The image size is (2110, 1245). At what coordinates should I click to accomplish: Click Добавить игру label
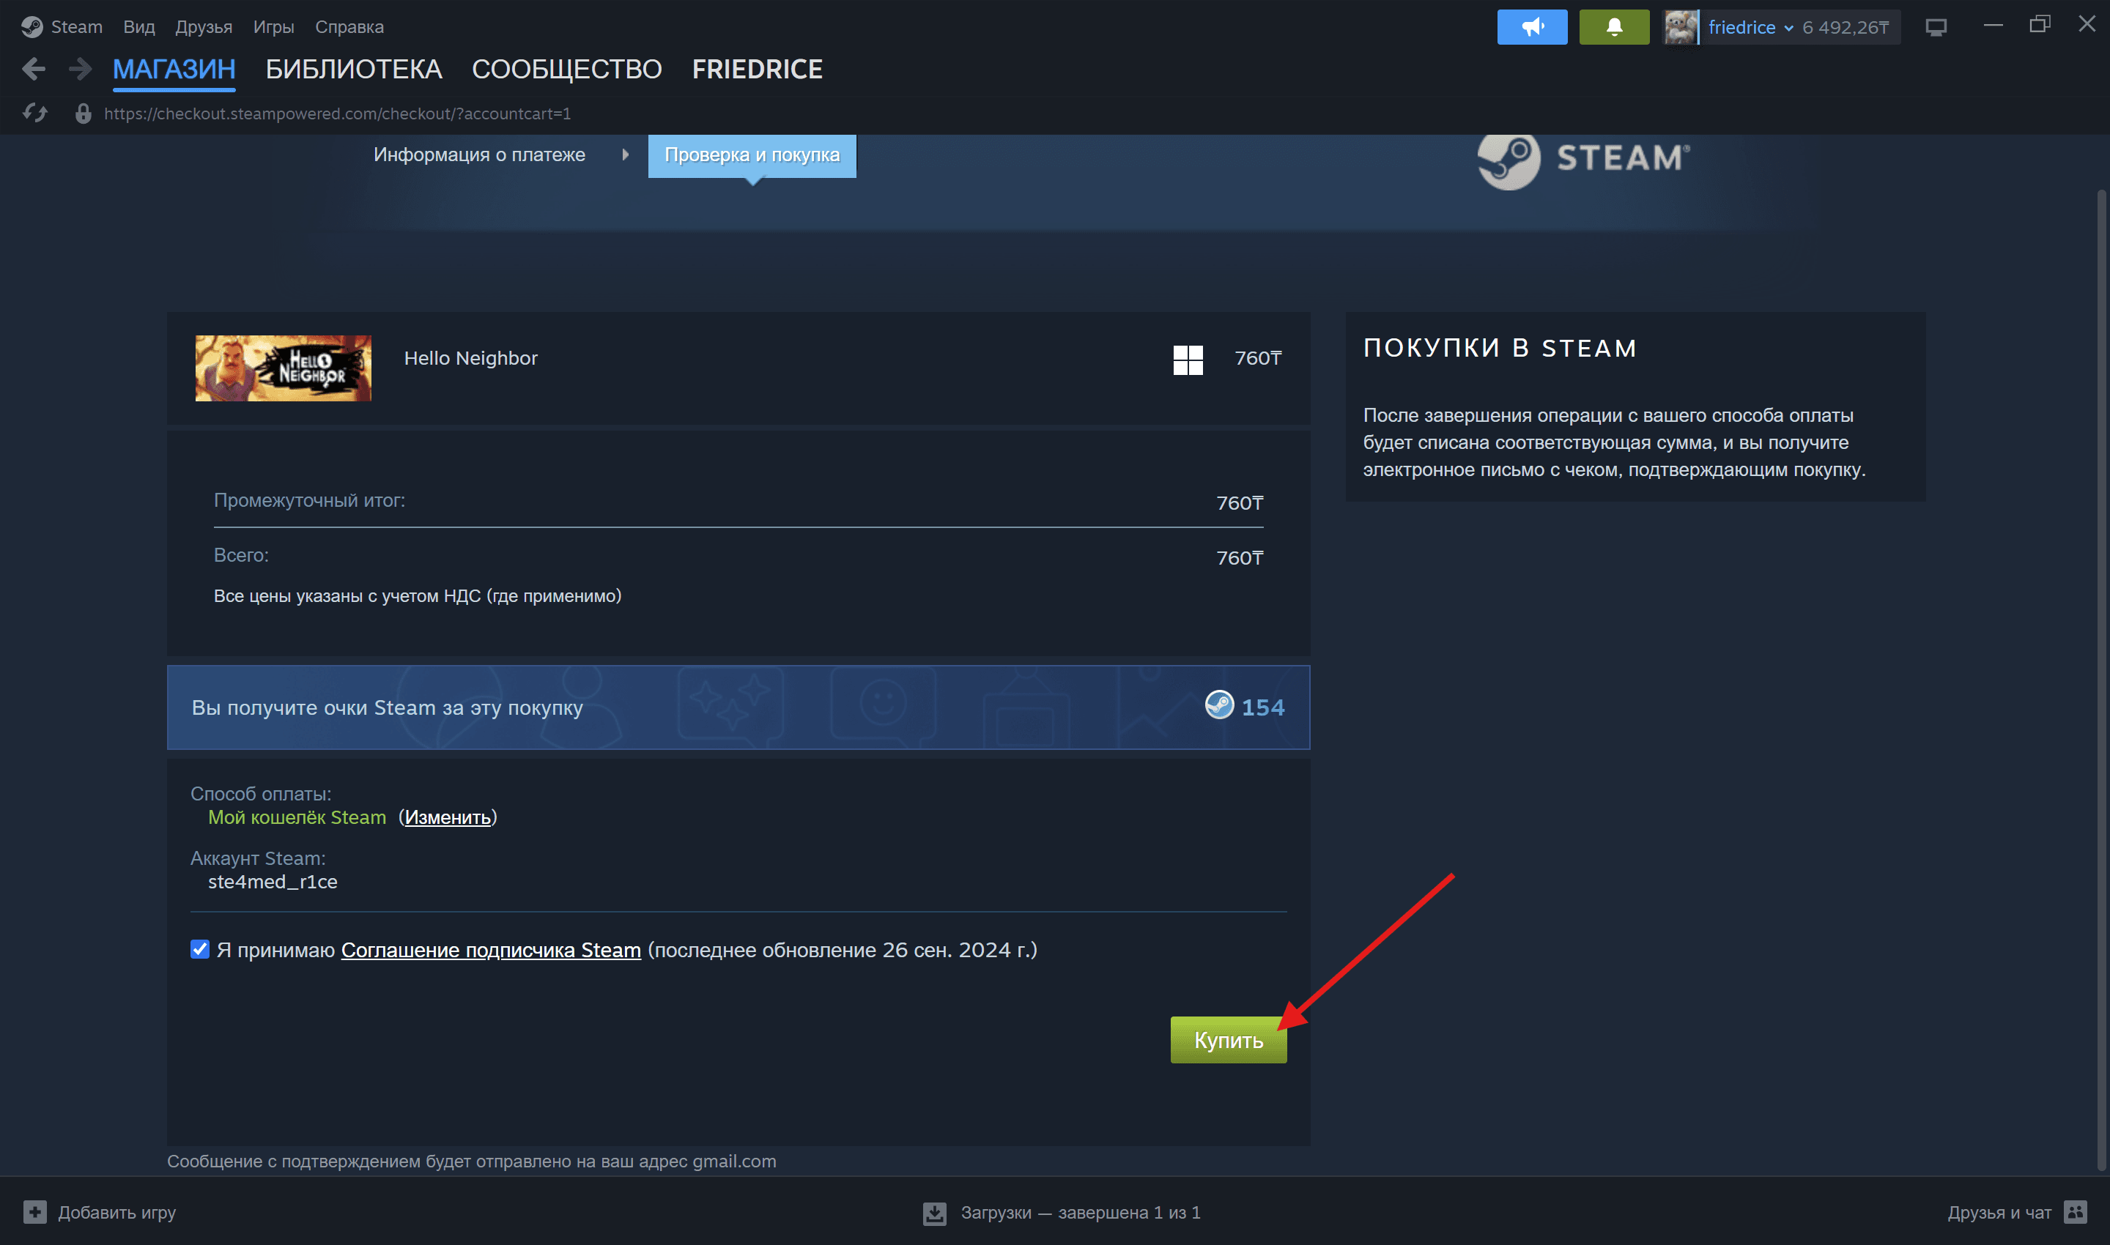[116, 1212]
